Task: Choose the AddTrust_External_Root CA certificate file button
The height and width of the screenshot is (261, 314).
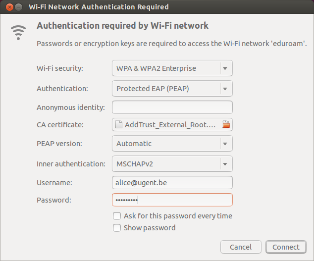Action: (x=166, y=125)
